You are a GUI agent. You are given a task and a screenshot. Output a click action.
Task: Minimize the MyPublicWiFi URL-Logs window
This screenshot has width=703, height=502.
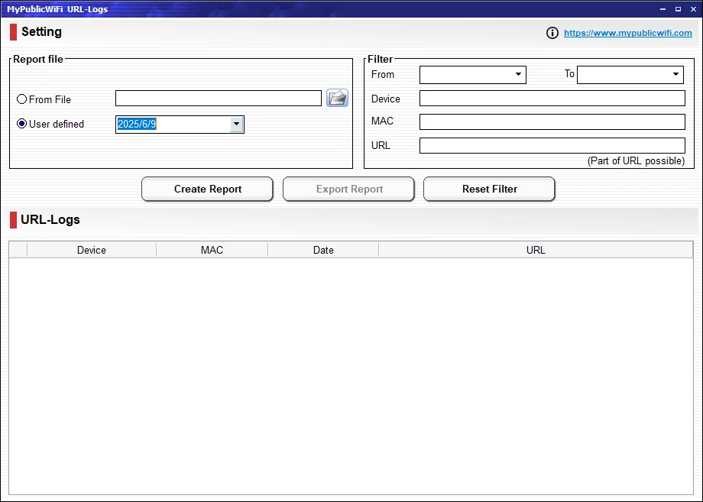[x=662, y=9]
